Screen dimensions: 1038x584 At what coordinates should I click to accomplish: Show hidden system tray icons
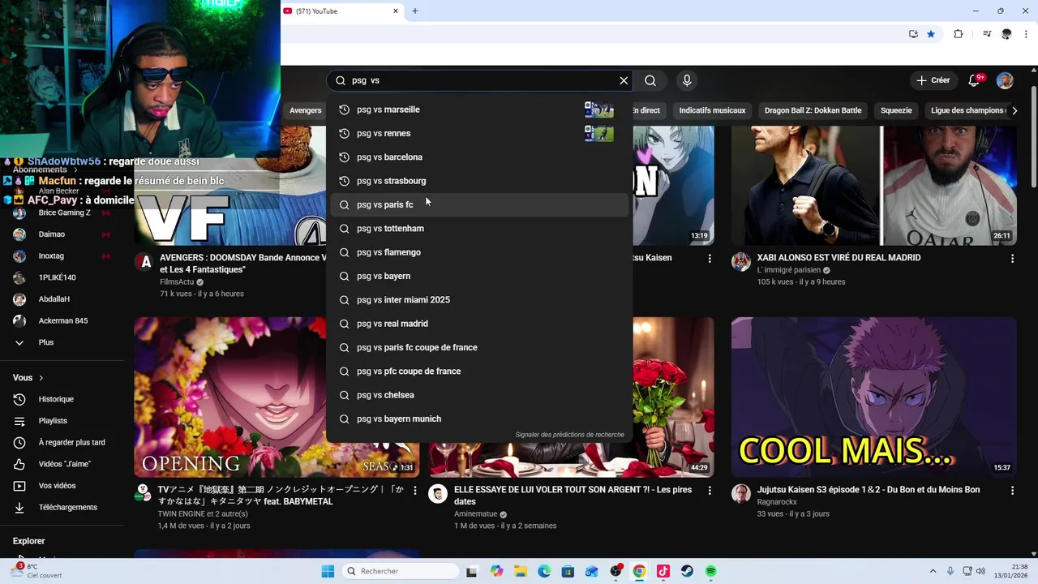(x=933, y=571)
